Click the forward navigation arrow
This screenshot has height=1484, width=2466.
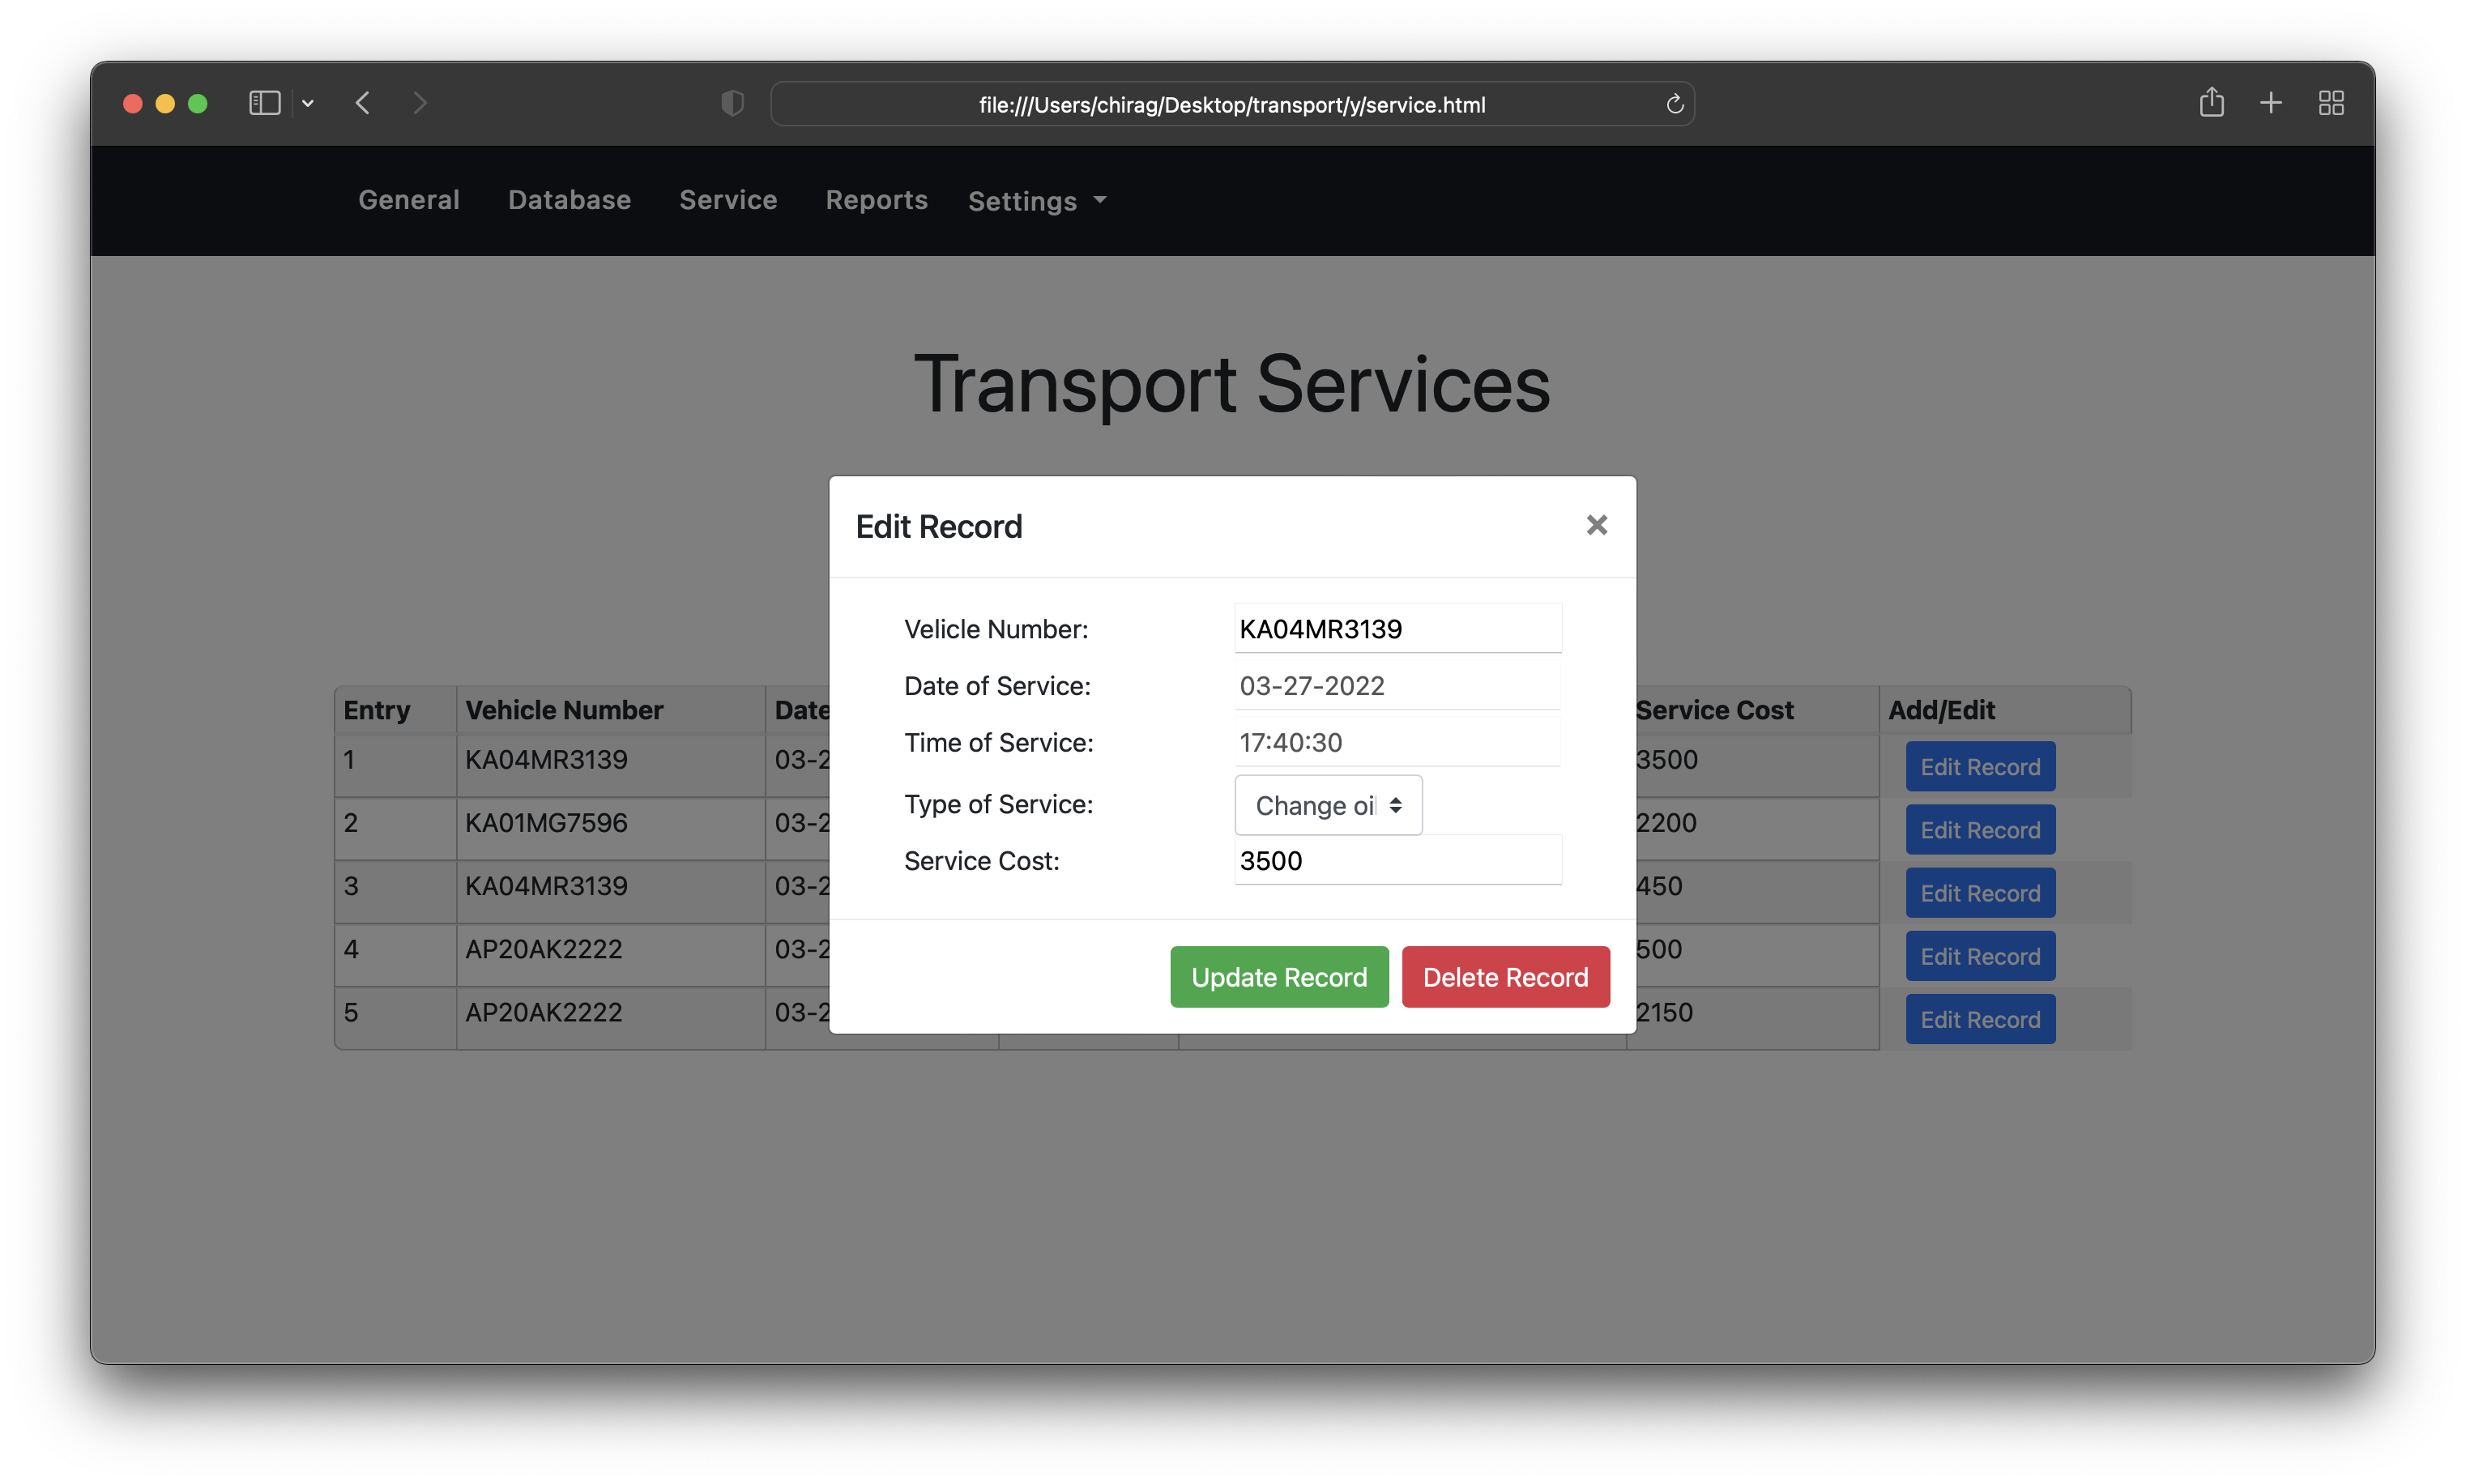(420, 103)
